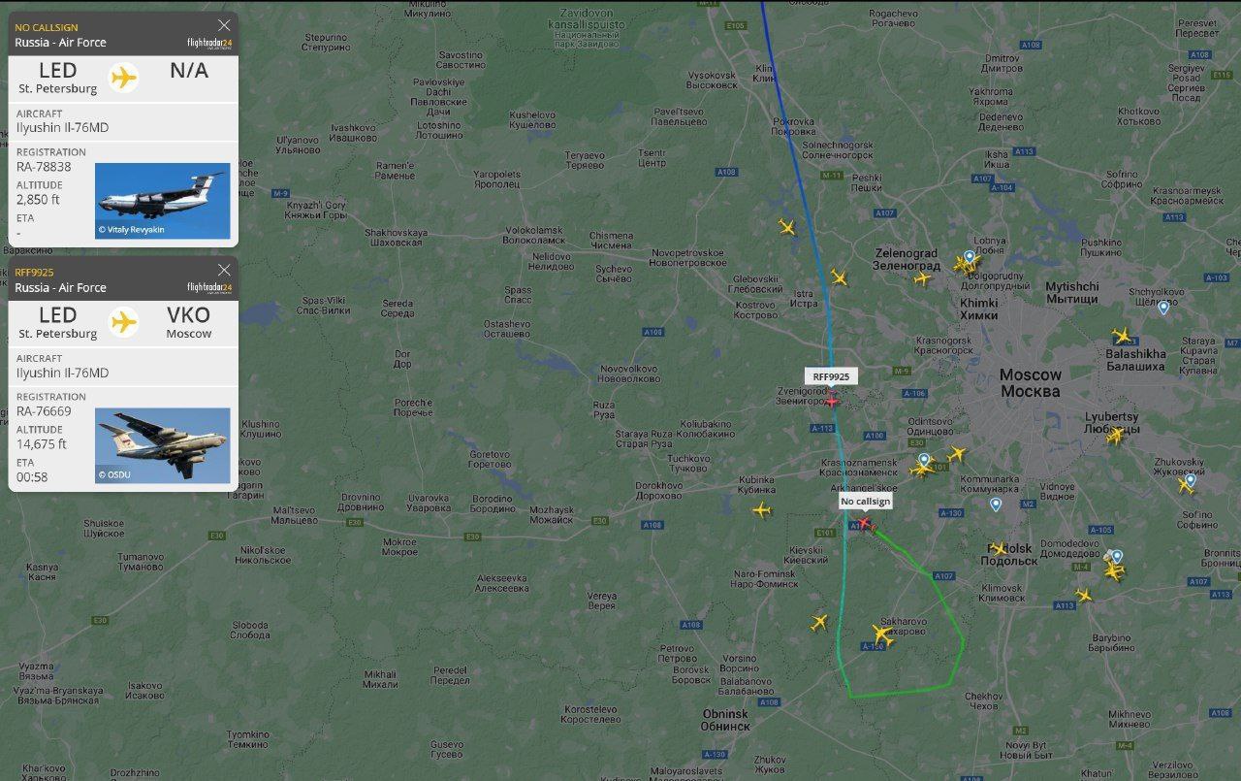Select the red RFF9925 aircraft on map
This screenshot has width=1241, height=781.
pos(832,400)
